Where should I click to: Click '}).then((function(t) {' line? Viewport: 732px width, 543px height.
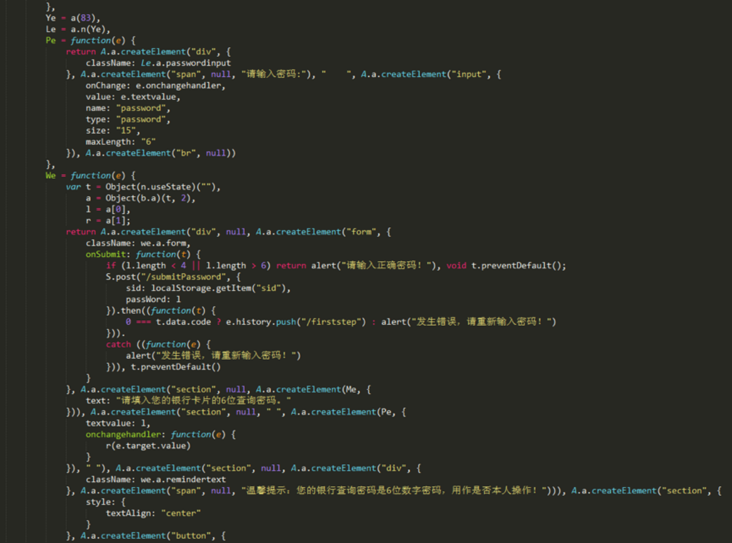click(161, 311)
